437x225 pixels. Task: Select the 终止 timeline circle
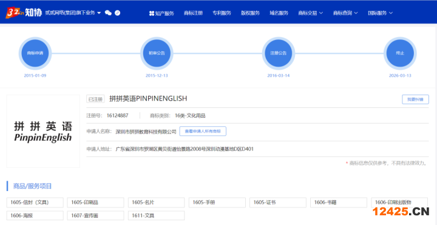400,53
